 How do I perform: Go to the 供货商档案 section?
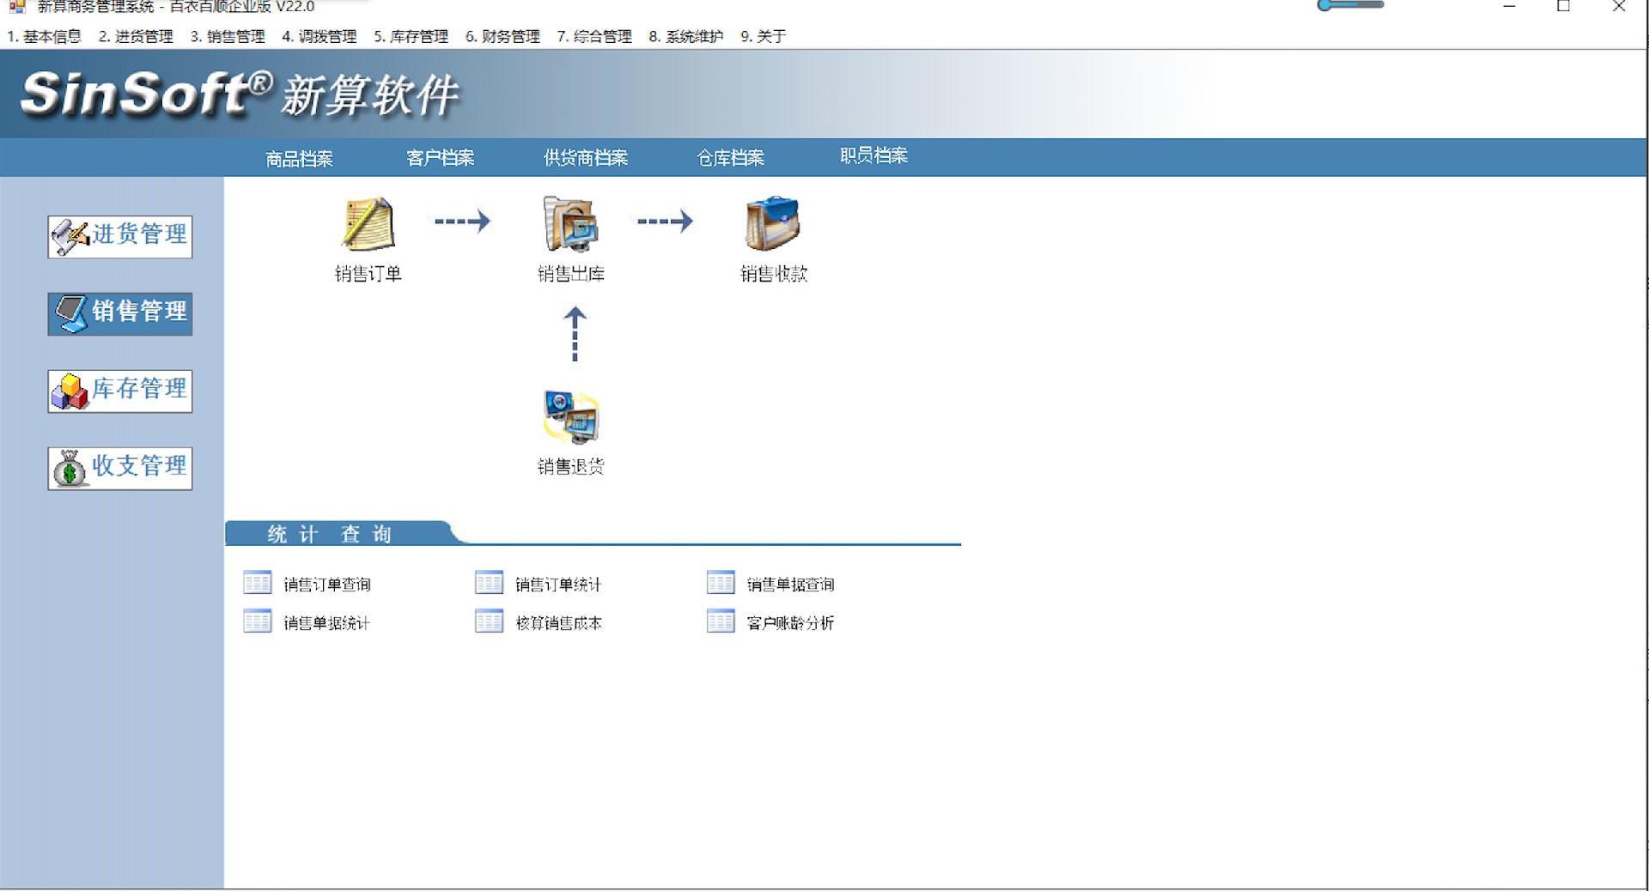(586, 157)
